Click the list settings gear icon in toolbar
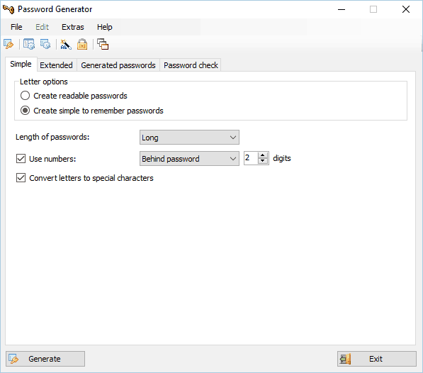The width and height of the screenshot is (423, 373). click(45, 44)
